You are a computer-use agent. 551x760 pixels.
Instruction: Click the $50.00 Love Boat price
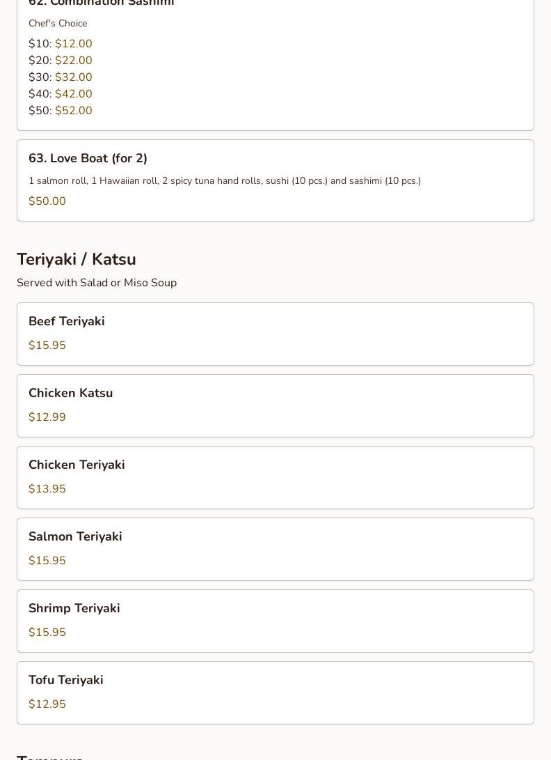click(x=47, y=201)
